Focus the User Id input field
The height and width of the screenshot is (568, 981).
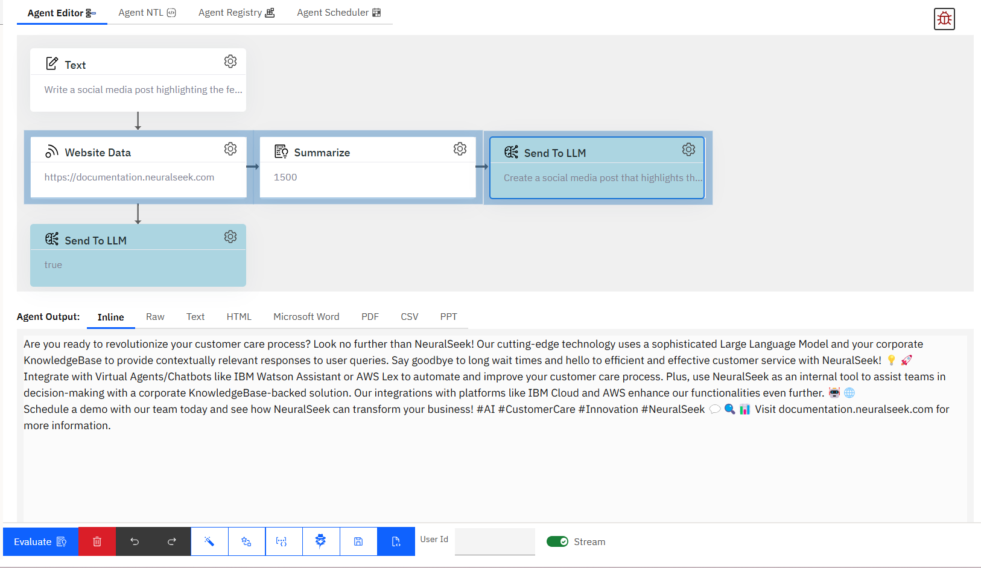[495, 541]
